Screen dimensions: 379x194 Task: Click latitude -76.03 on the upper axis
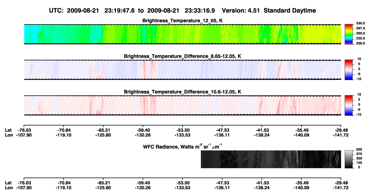pyautogui.click(x=24, y=130)
